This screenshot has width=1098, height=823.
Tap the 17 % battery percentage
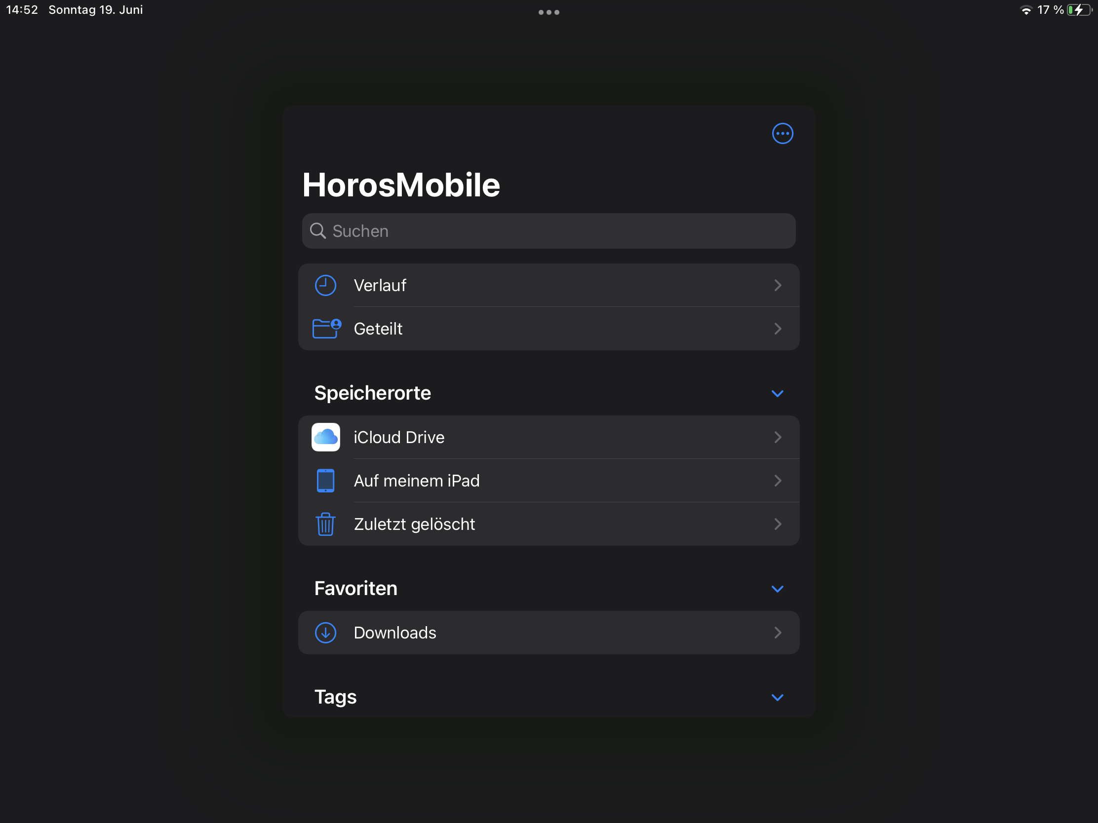coord(1050,10)
